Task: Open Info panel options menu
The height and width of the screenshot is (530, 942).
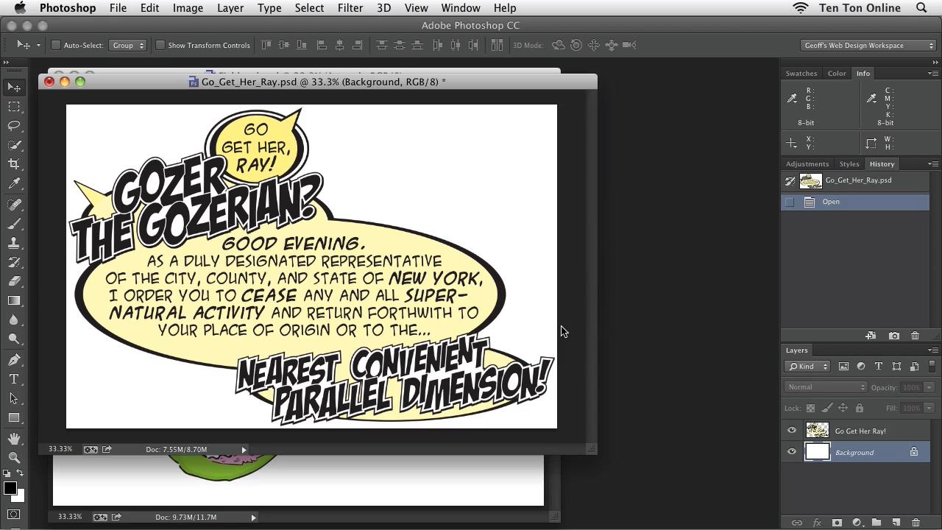Action: [x=933, y=74]
